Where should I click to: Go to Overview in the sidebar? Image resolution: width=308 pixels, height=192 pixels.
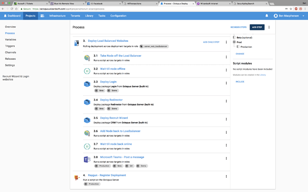(x=10, y=27)
